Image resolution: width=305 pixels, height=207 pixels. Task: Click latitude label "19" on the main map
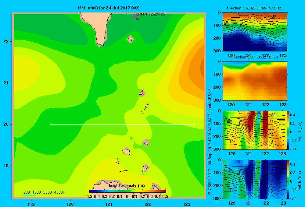6,166
